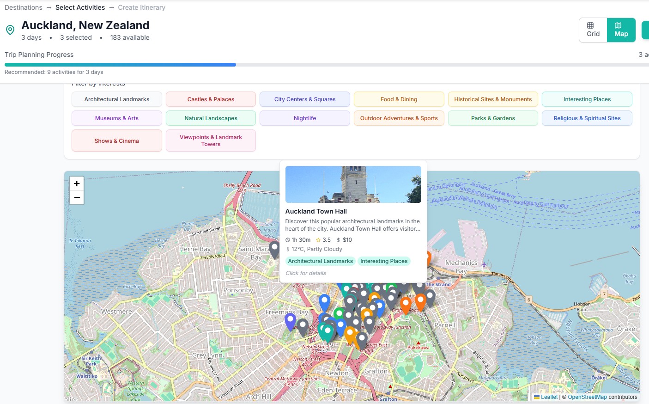This screenshot has width=649, height=404.
Task: Click the star rating icon next to 3.5
Action: click(318, 240)
